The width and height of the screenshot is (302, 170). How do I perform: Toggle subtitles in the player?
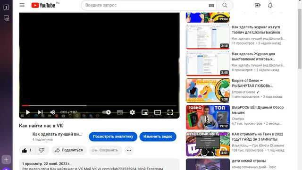[x=119, y=112]
